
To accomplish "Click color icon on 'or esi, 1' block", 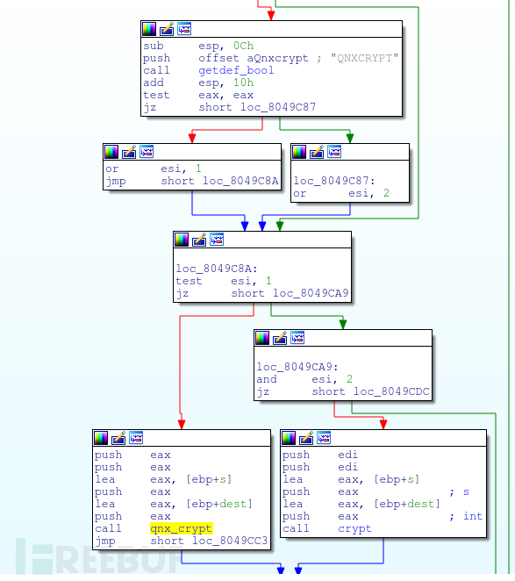I will 111,152.
